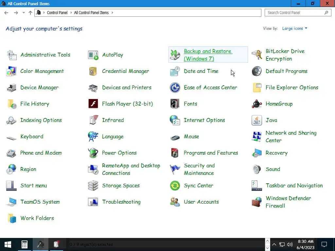Open Programs and Features icon
Viewport: 335px width, 251px height.
pos(175,153)
